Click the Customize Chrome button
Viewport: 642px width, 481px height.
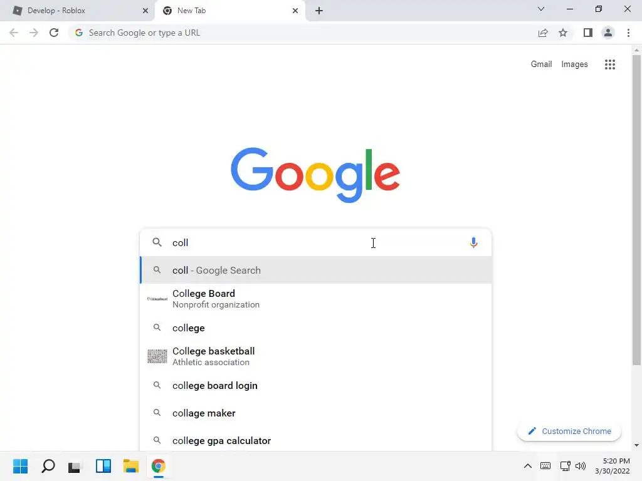(569, 431)
